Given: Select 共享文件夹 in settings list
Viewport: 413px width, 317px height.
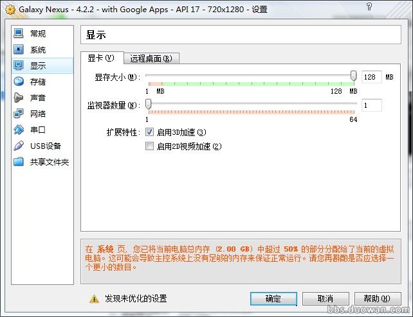Looking at the screenshot, I should pyautogui.click(x=42, y=162).
